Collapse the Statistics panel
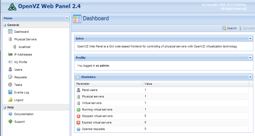The width and height of the screenshot is (255, 136). [250, 77]
